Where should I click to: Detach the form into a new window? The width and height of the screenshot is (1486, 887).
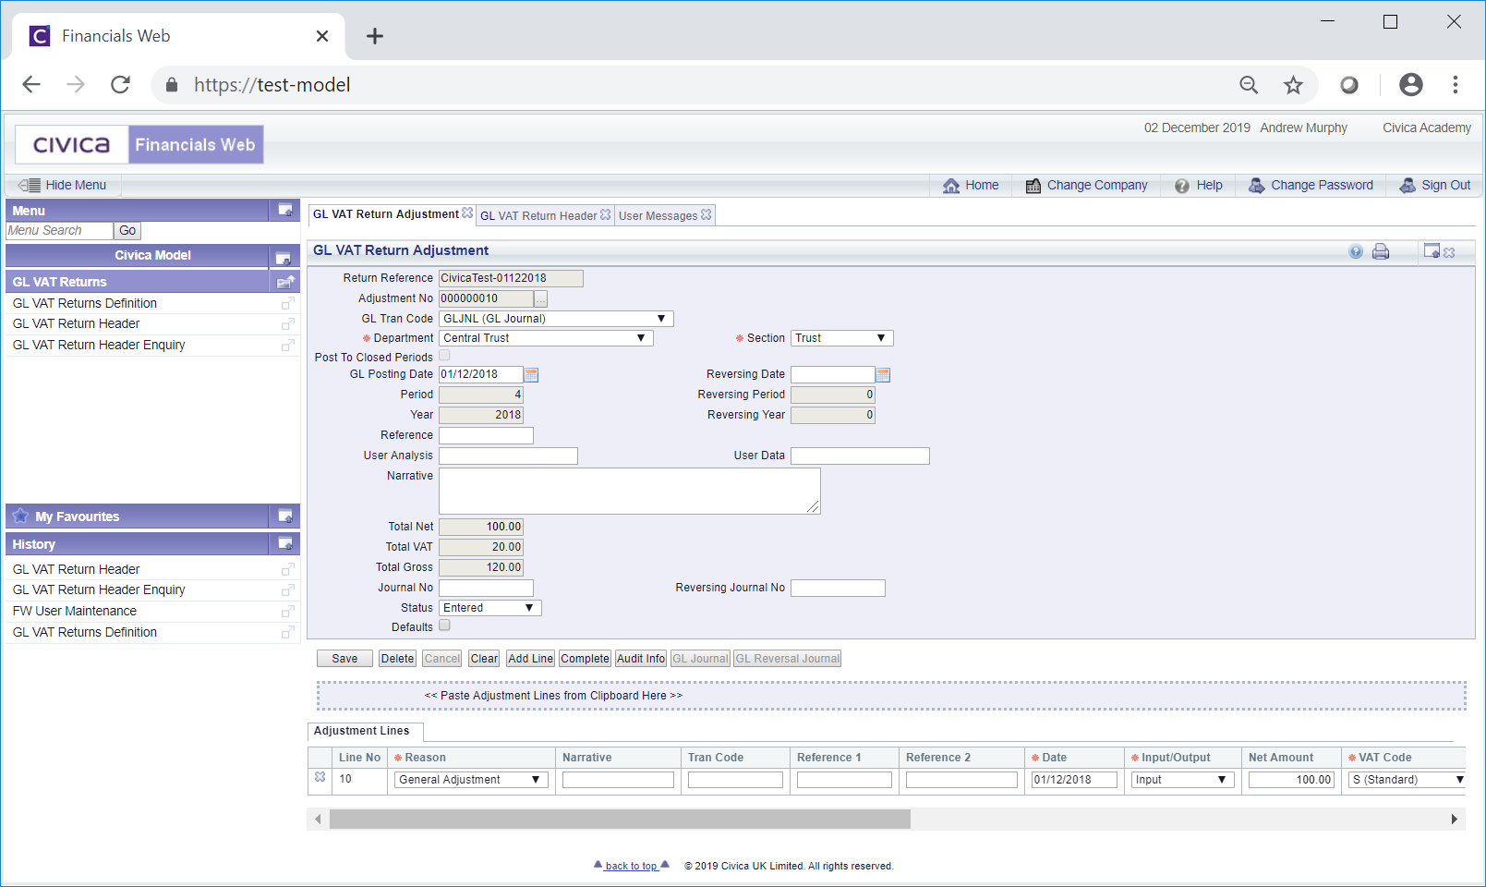pos(1432,250)
